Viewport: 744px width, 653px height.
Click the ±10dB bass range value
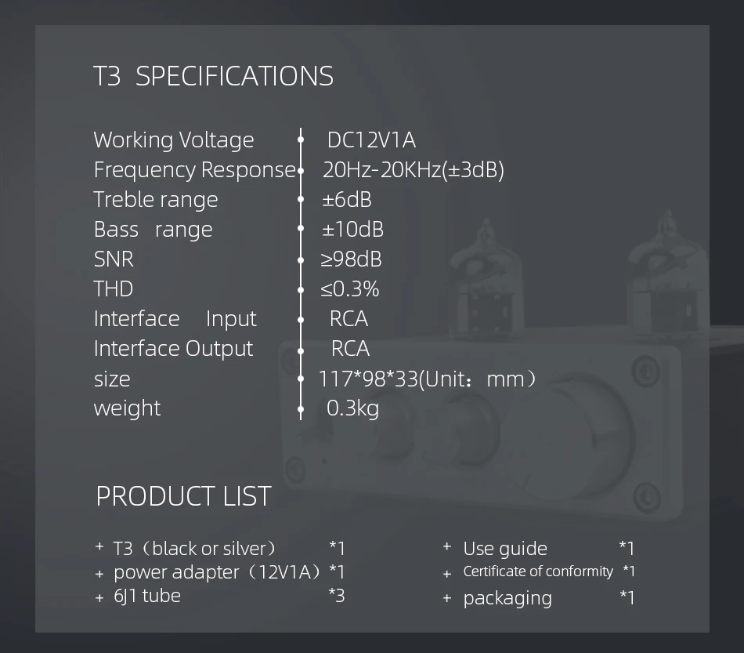[352, 230]
